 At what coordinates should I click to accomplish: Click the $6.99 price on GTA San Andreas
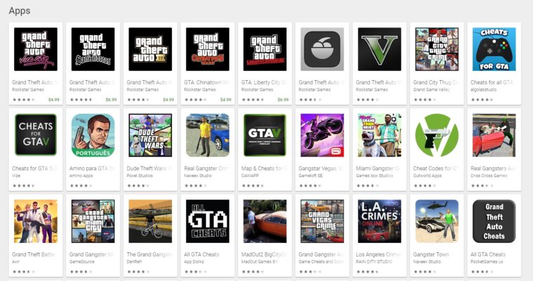pyautogui.click(x=111, y=100)
